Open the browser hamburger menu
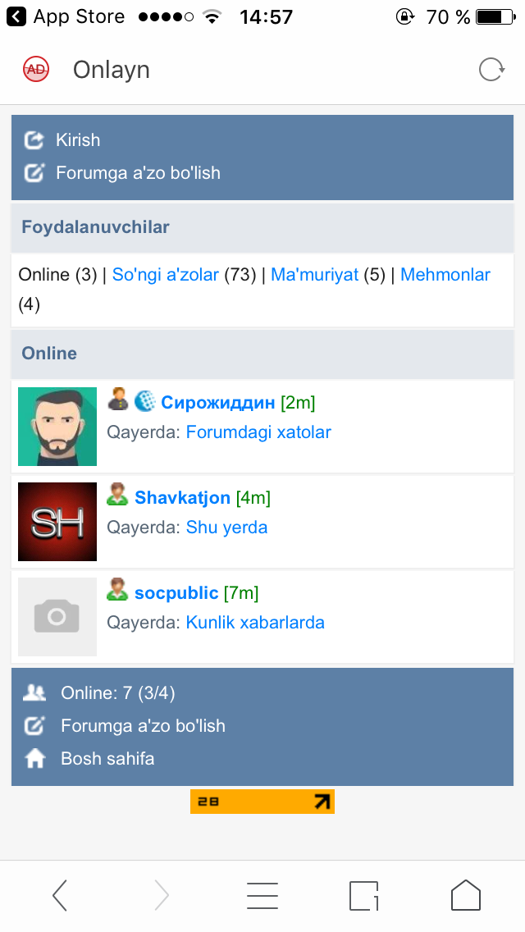This screenshot has height=932, width=525. (262, 895)
